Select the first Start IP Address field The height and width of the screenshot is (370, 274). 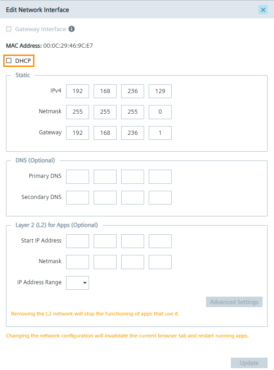(77, 241)
